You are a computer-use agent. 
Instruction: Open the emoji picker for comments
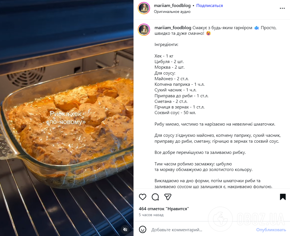(143, 230)
